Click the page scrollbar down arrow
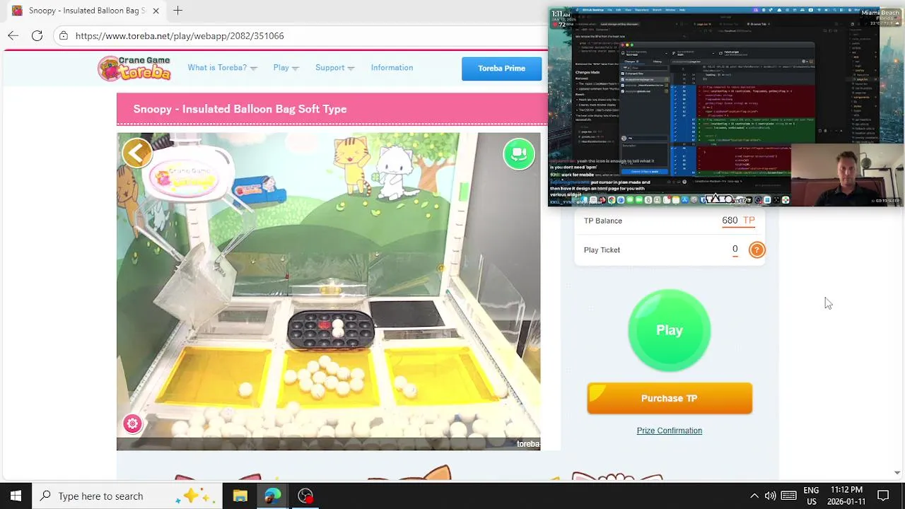Image resolution: width=905 pixels, height=509 pixels. (x=897, y=472)
